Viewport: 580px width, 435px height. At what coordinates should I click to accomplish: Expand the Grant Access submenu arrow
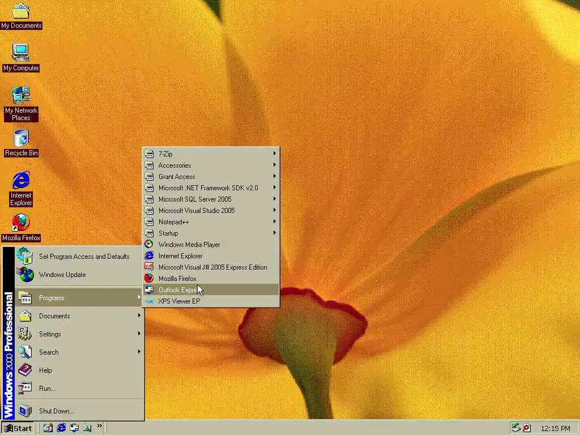point(275,176)
